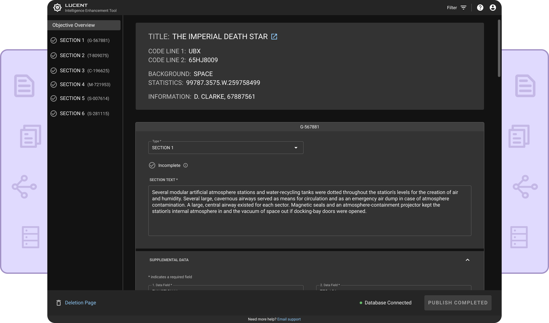This screenshot has width=549, height=323.
Task: Collapse the Supplemental Data panel chevron
Action: [468, 260]
